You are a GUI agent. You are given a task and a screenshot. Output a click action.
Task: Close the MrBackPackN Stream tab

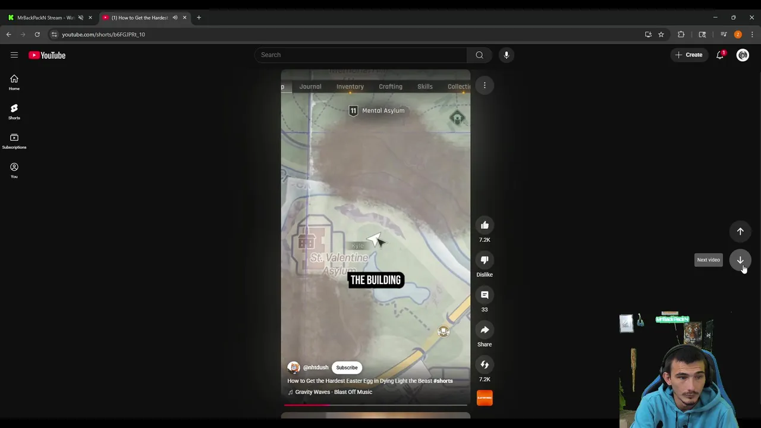tap(90, 18)
